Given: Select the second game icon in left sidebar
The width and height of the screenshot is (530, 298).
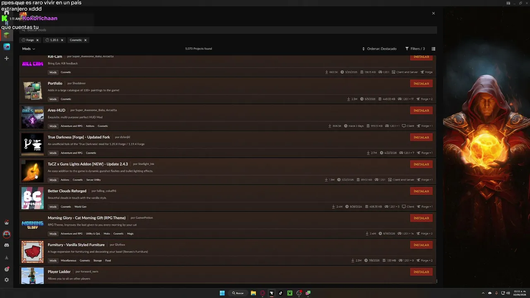Looking at the screenshot, I should point(7,47).
